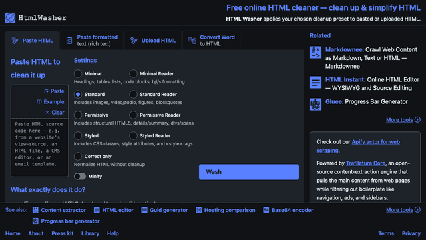Open the Hosting comparison link
This screenshot has width=426, height=240.
pyautogui.click(x=230, y=210)
